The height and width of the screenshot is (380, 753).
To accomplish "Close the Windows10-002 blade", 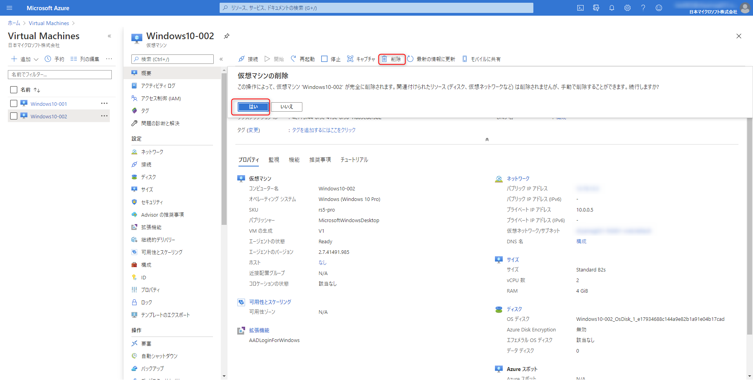I will [739, 36].
